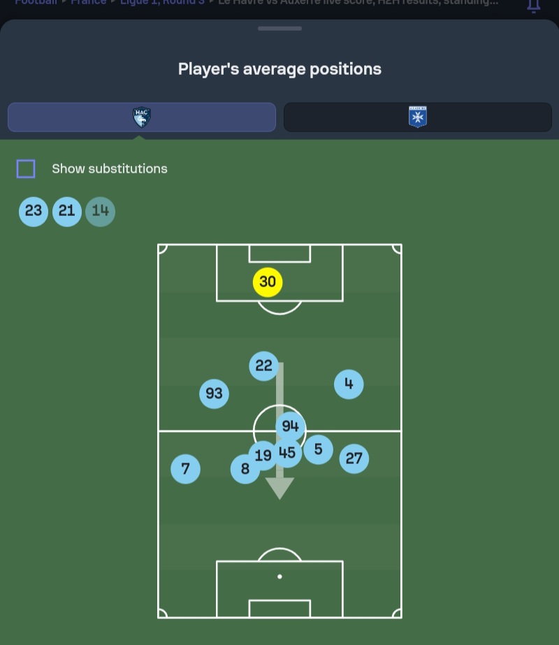Select faded substitute player number 14
This screenshot has width=559, height=645.
tap(101, 212)
